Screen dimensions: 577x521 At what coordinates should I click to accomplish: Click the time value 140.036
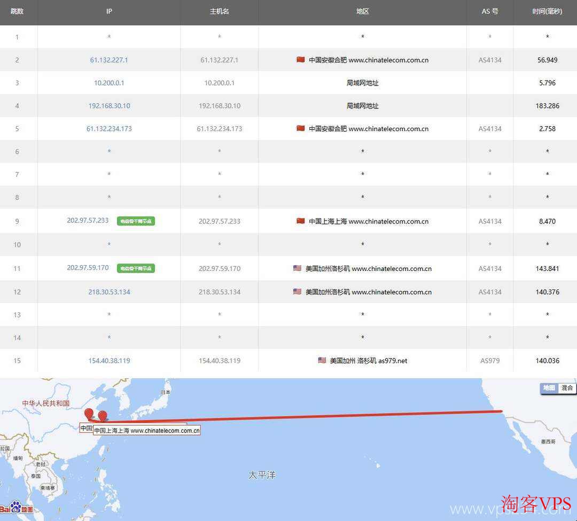coord(547,361)
